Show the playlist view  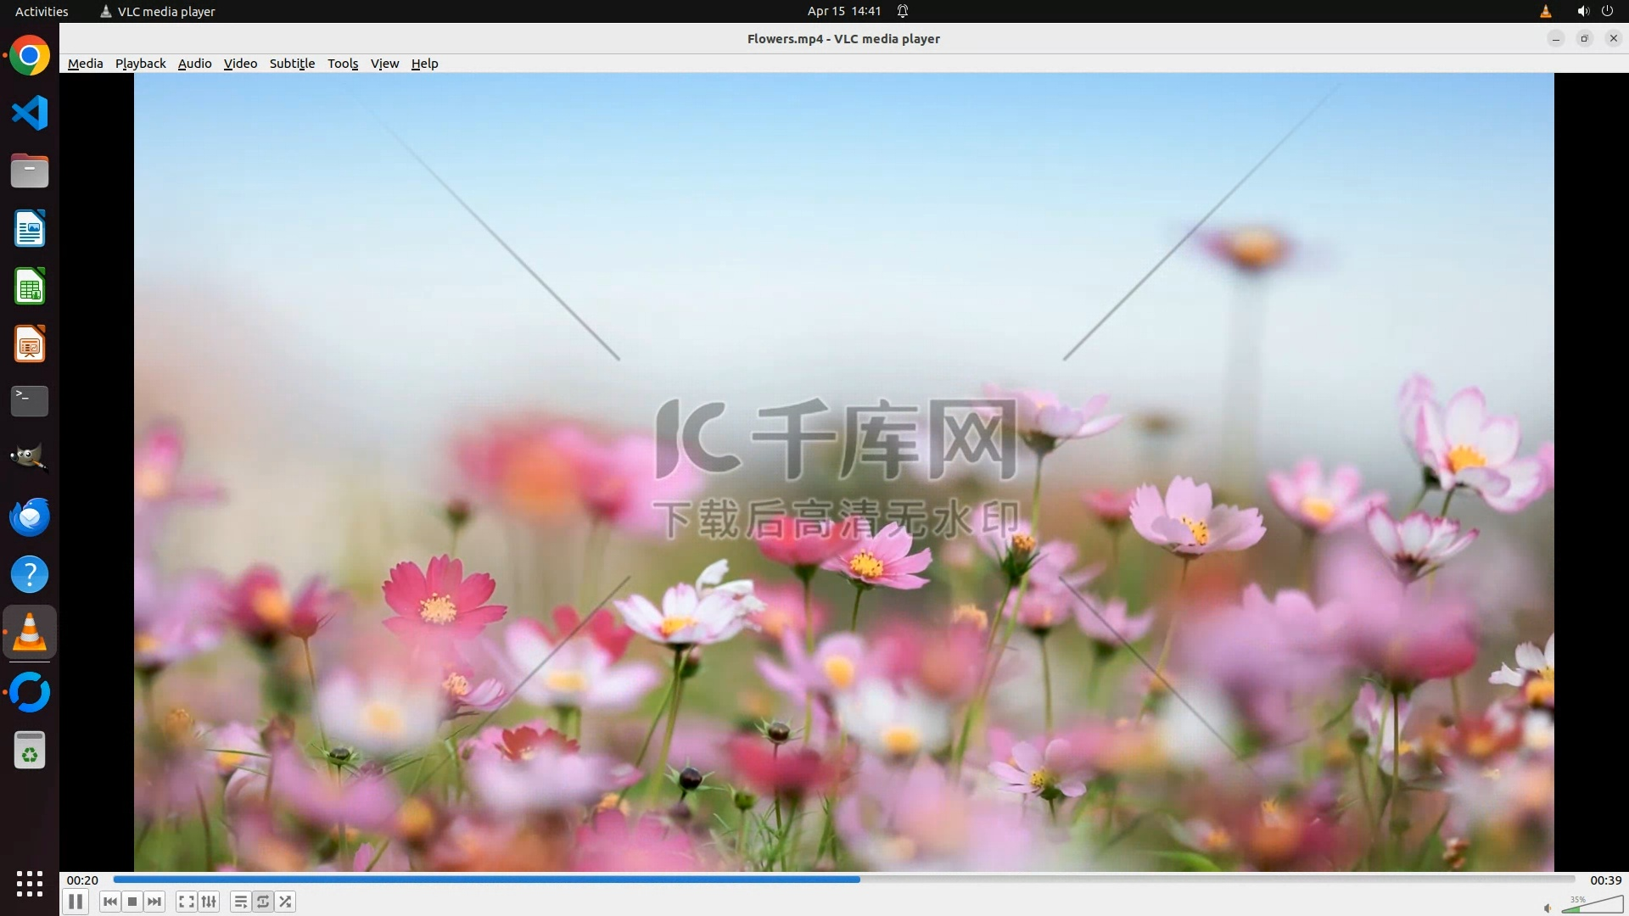pos(241,902)
